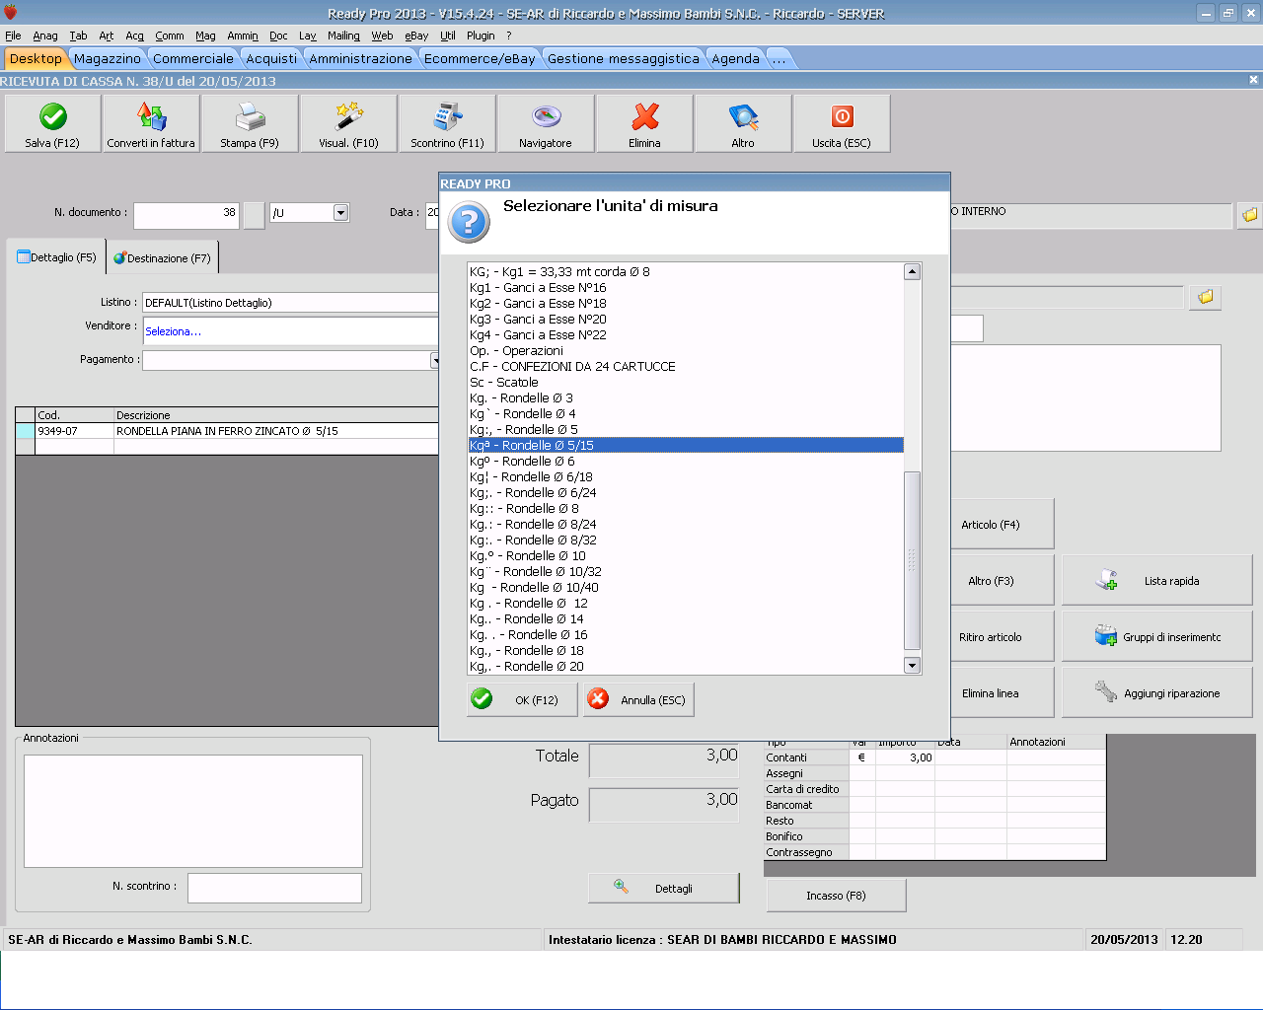Screen dimensions: 1263x1010
Task: Open the Plugin menu
Action: (x=481, y=36)
